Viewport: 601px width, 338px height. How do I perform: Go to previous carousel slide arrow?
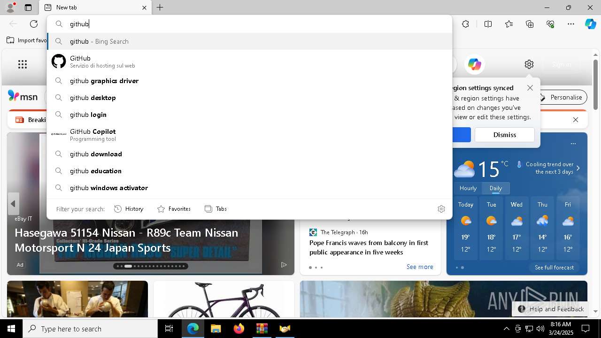pyautogui.click(x=13, y=204)
